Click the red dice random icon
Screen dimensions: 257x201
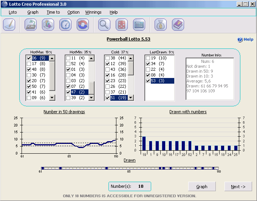point(122,25)
